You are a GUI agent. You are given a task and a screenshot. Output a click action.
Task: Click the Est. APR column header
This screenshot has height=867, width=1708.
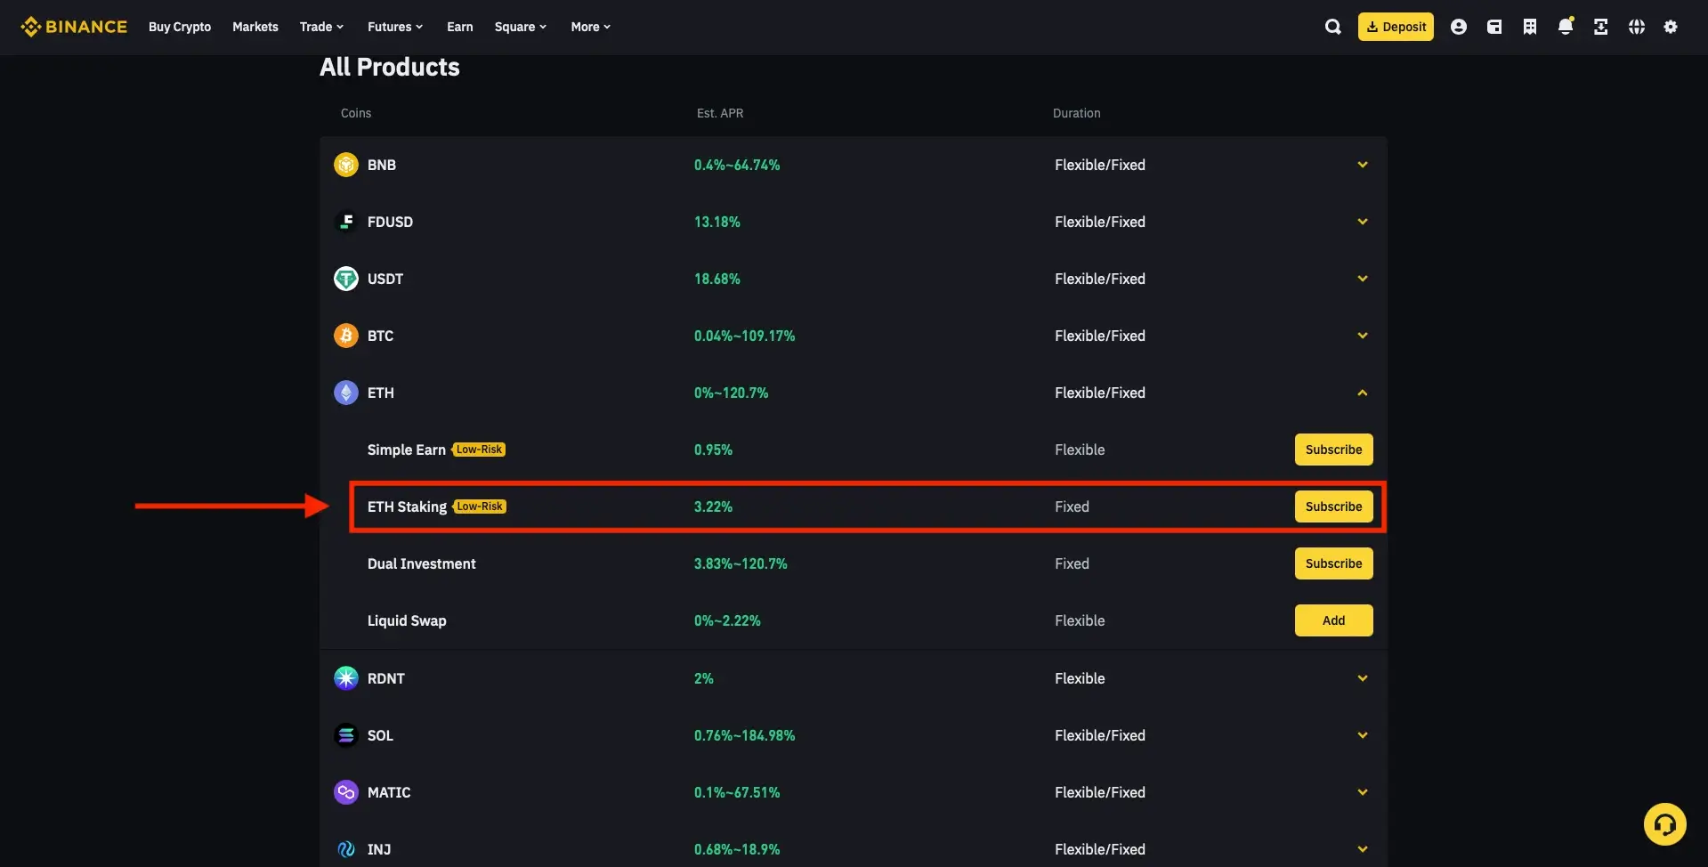pos(720,113)
